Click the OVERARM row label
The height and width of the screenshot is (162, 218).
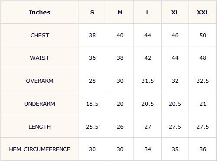[40, 81]
